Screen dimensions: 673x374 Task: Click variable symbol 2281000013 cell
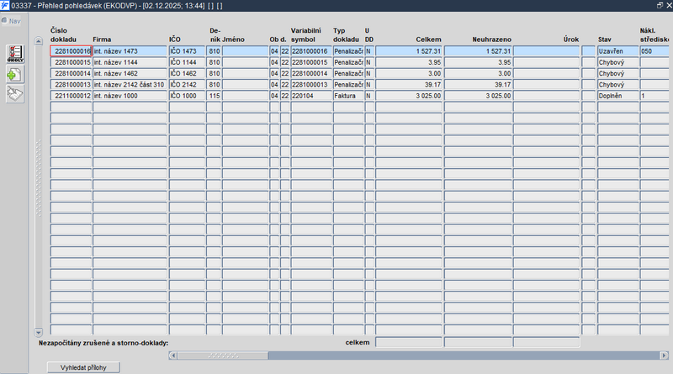point(311,85)
